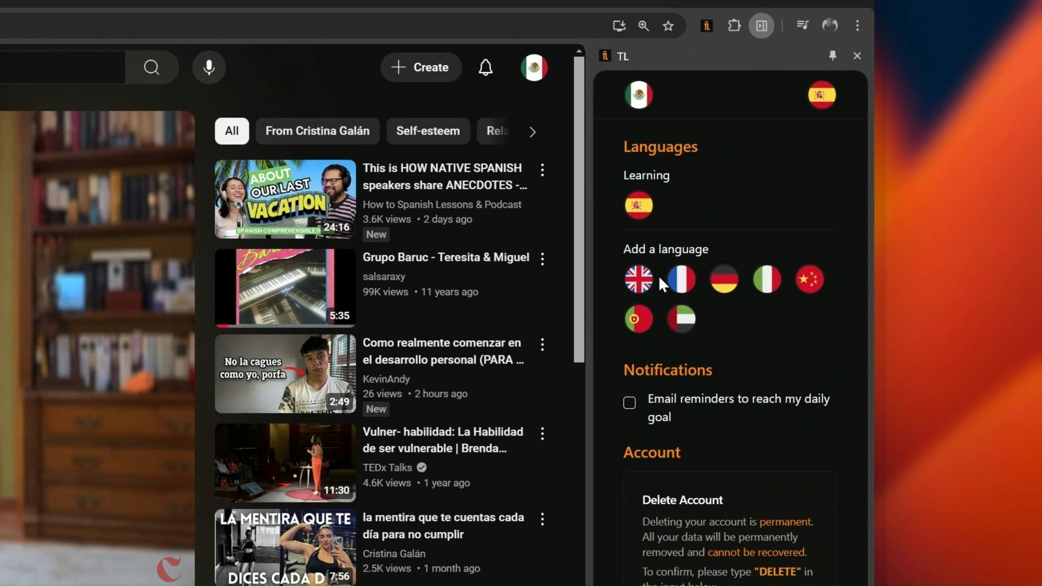This screenshot has height=586, width=1042.
Task: Select the UK flag to add English
Action: (x=638, y=279)
